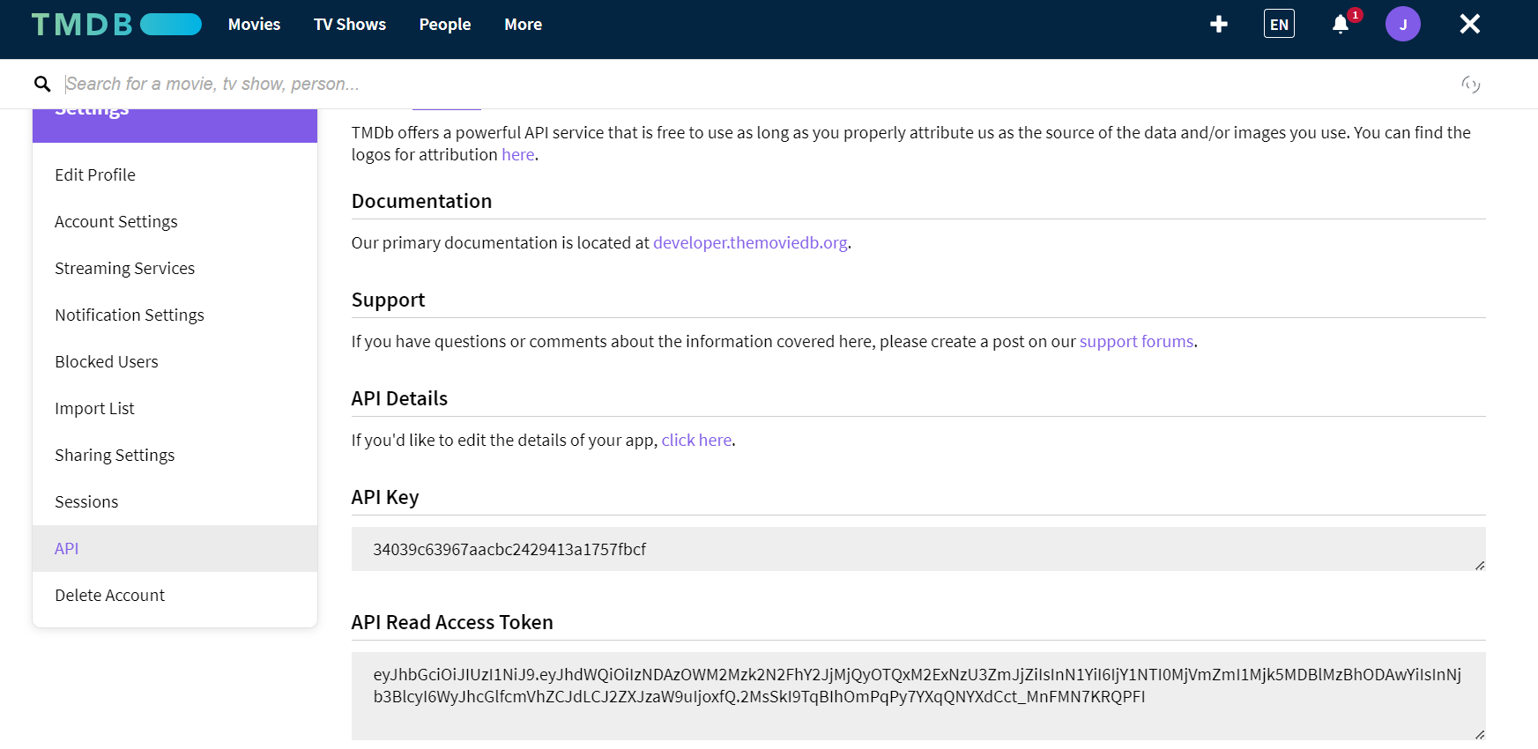Viewport: 1538px width, 749px height.
Task: Click the Documentation heading
Action: click(421, 201)
